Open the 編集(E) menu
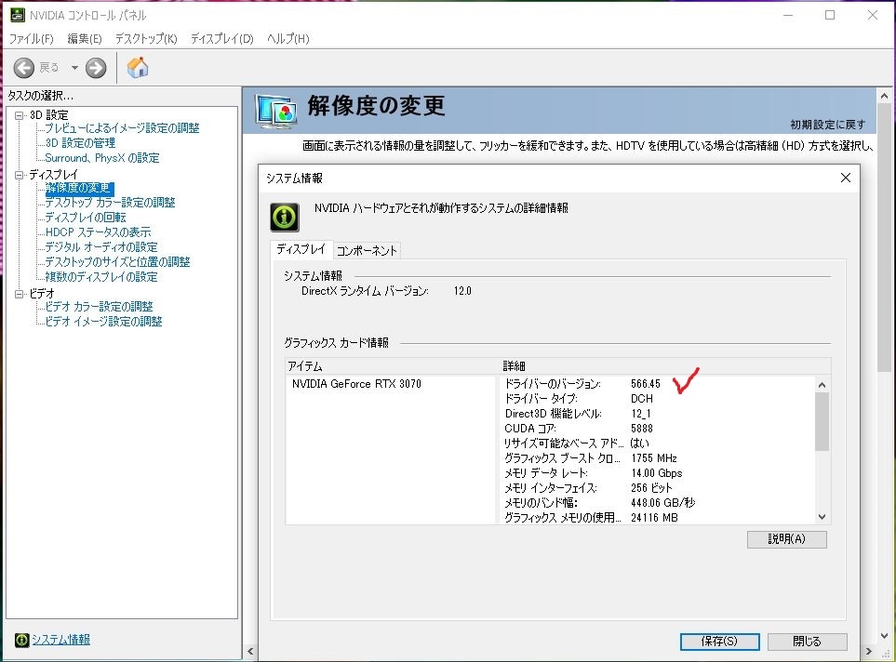 point(85,39)
